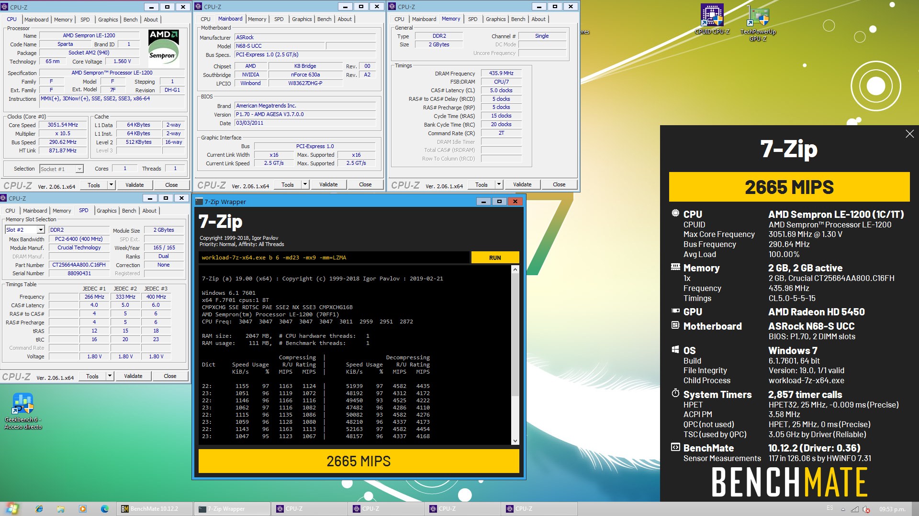The width and height of the screenshot is (919, 516).
Task: Click BenchMate OS Windows icon
Action: coord(675,350)
